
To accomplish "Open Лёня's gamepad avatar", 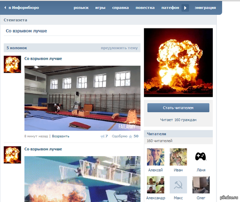I will coord(200,157).
